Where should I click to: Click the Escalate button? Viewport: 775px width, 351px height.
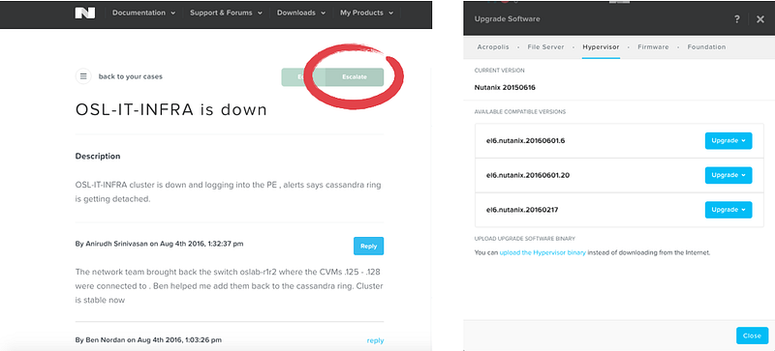[x=355, y=77]
